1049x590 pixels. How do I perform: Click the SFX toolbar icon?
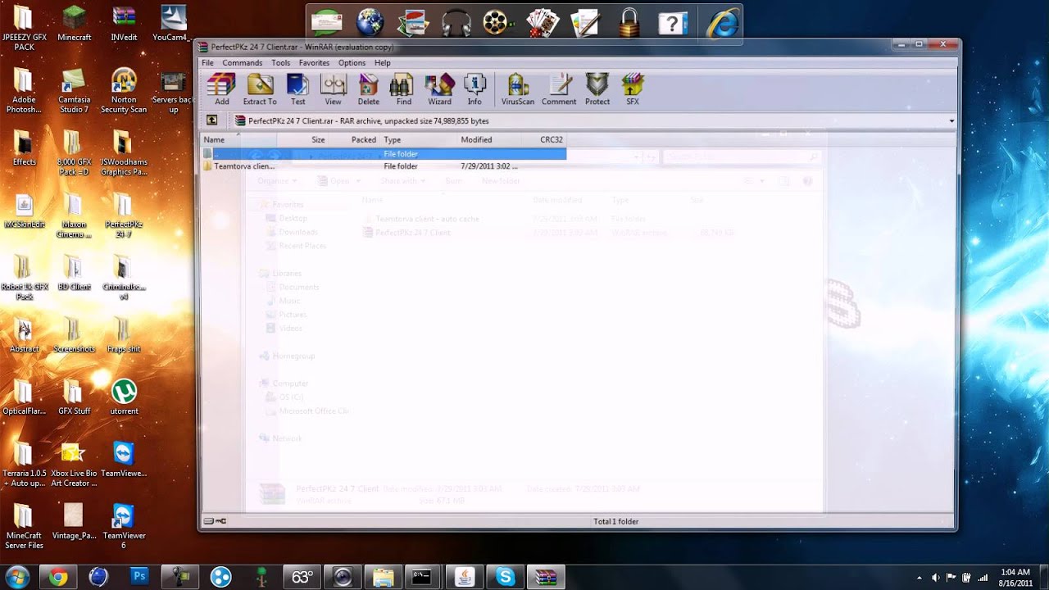[x=633, y=89]
